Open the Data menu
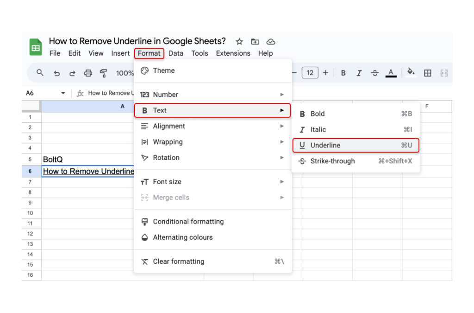The width and height of the screenshot is (474, 313). pyautogui.click(x=175, y=53)
